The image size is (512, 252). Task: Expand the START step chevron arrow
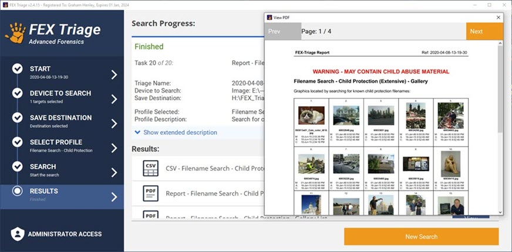[114, 74]
